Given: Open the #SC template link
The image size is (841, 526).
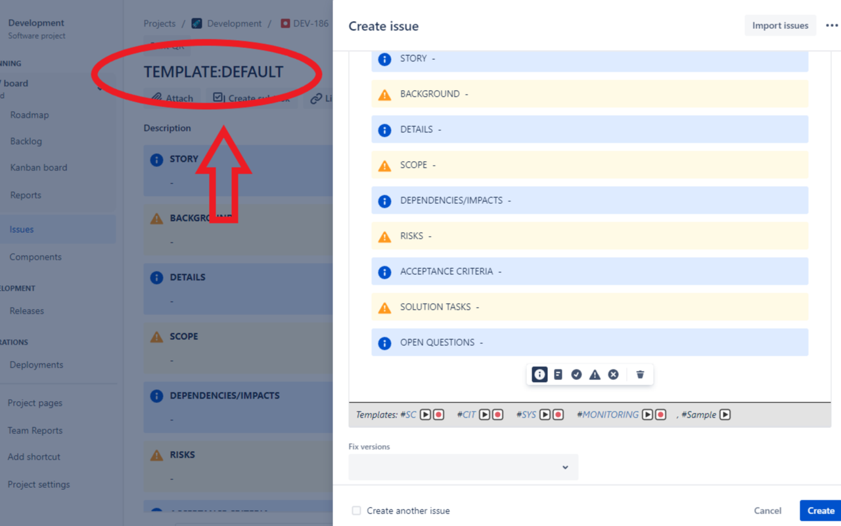Looking at the screenshot, I should 409,415.
